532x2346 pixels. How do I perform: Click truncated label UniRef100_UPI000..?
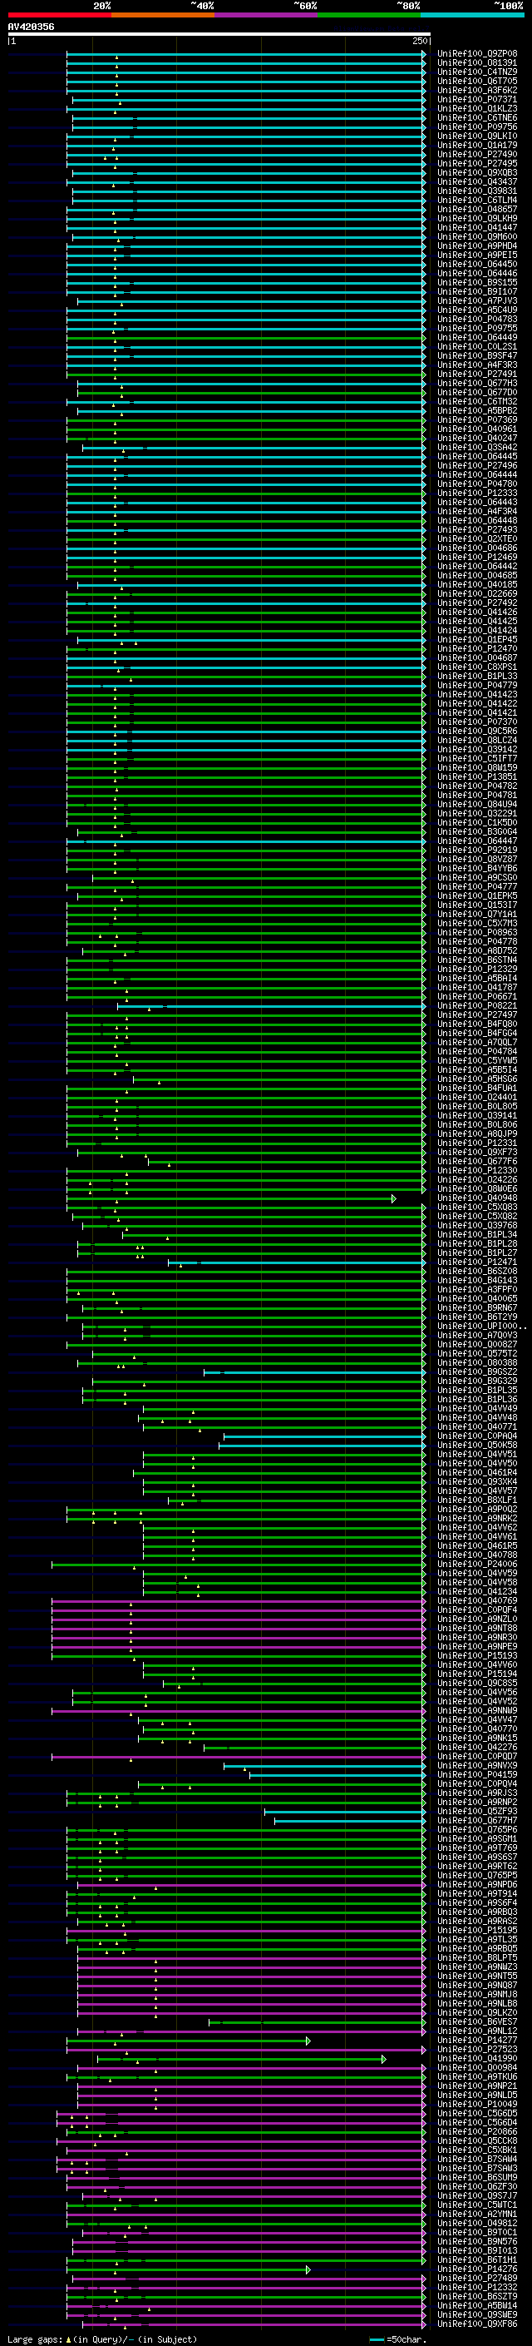click(480, 1326)
